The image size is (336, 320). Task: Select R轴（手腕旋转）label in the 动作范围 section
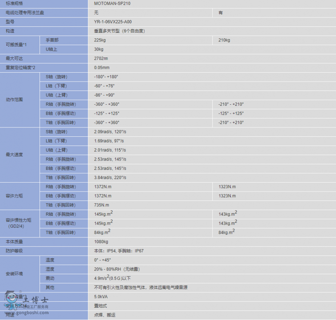click(61, 104)
